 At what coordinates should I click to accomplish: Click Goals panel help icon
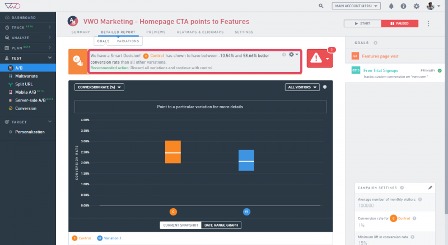coord(375,43)
